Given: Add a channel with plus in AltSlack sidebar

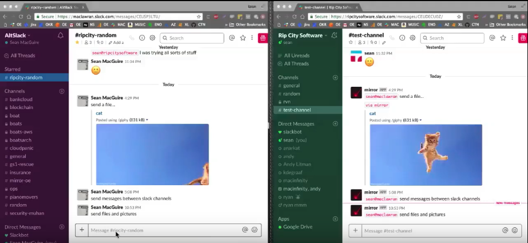Looking at the screenshot, I should pos(62,91).
